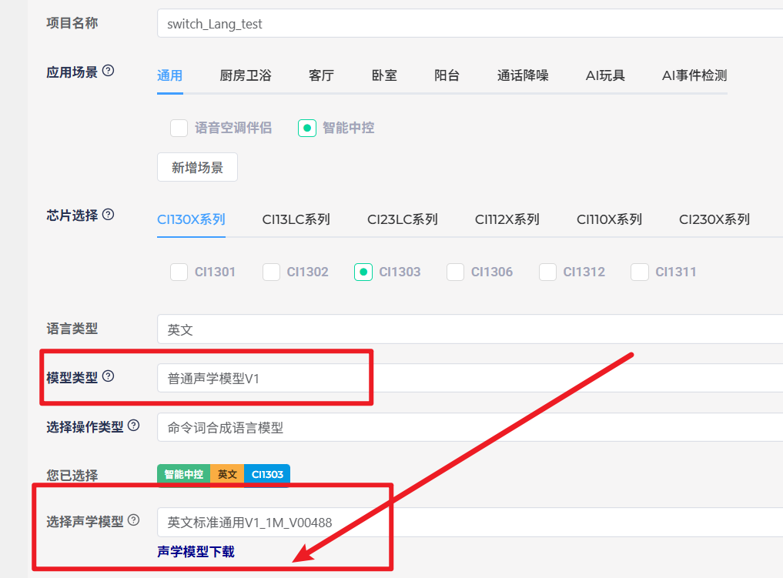Open the CI23LC系列 chip tab
The width and height of the screenshot is (783, 578).
point(403,219)
